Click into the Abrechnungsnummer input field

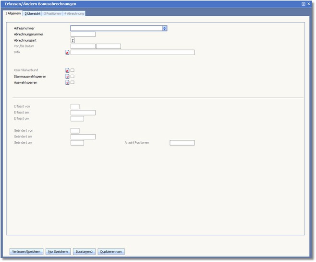pyautogui.click(x=83, y=34)
